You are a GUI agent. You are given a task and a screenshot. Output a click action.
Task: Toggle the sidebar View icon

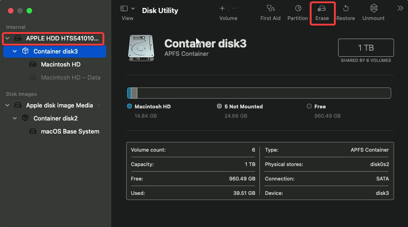(x=124, y=8)
